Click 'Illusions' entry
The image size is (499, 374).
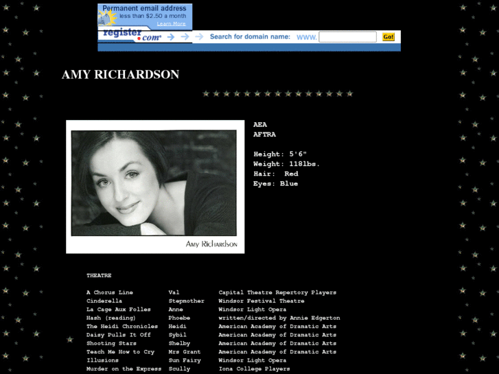click(x=102, y=361)
